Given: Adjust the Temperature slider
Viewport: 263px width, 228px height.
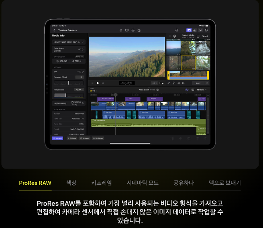Looking at the screenshot, I should pos(69,95).
